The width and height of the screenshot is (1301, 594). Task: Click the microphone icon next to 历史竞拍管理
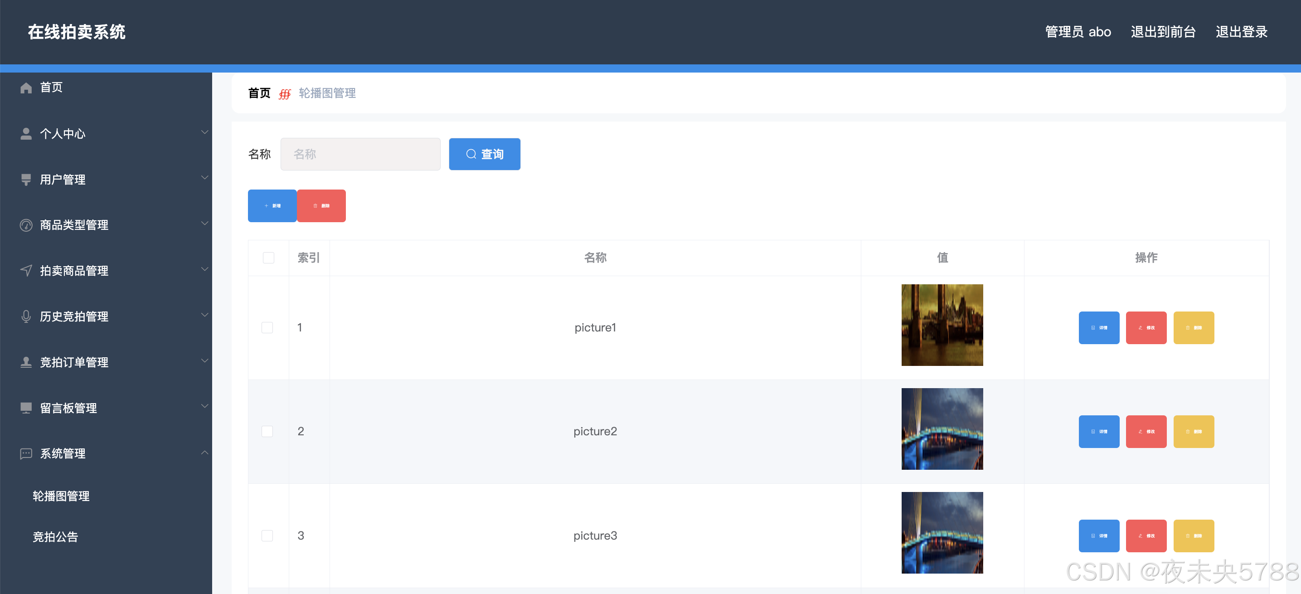(x=26, y=316)
